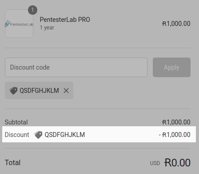Click the 1 year subscription text

click(47, 28)
